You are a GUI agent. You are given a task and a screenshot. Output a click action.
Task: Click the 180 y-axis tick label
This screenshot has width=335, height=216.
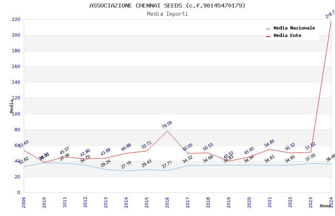[16, 51]
